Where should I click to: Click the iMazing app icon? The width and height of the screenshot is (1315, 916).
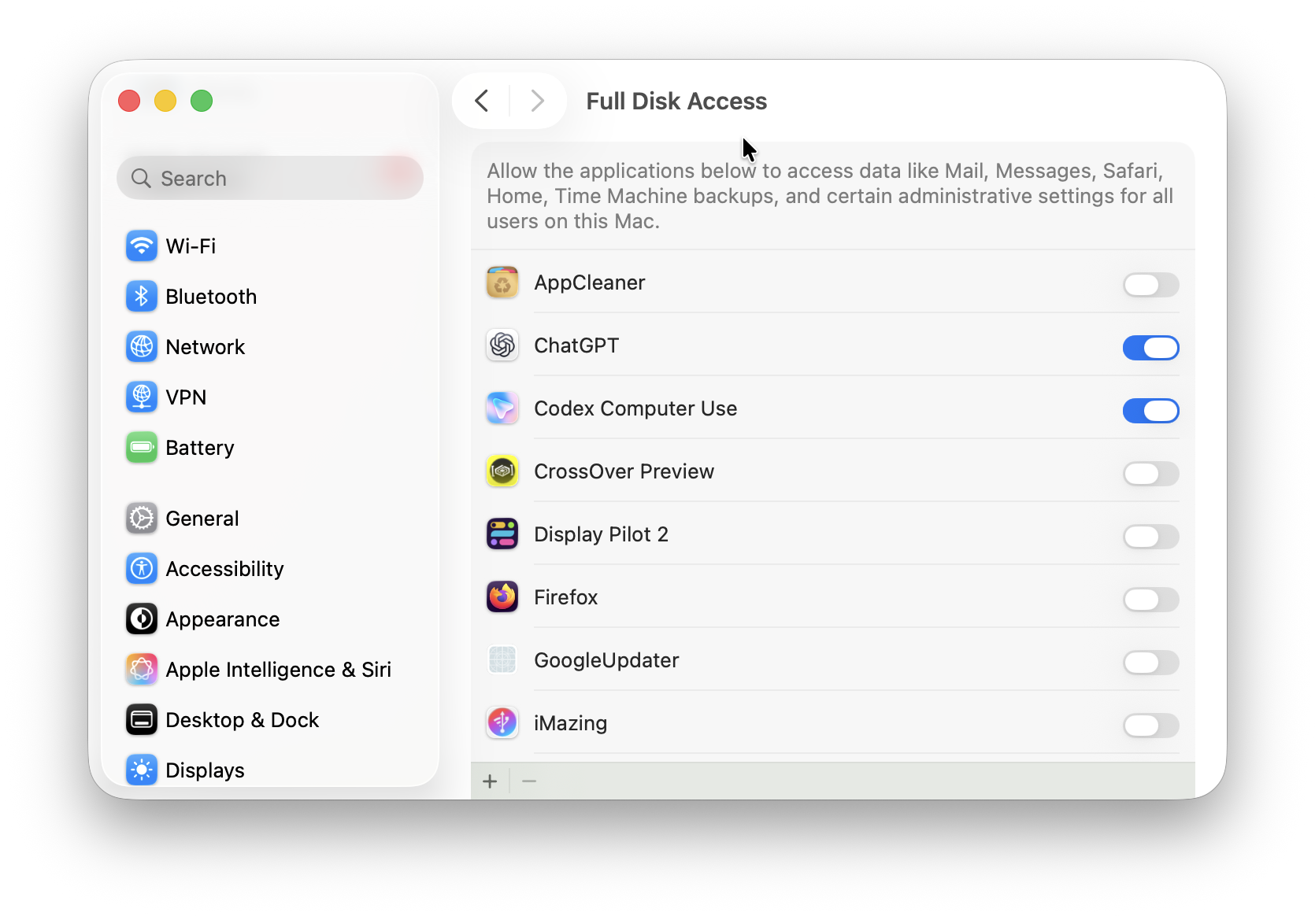click(x=502, y=723)
